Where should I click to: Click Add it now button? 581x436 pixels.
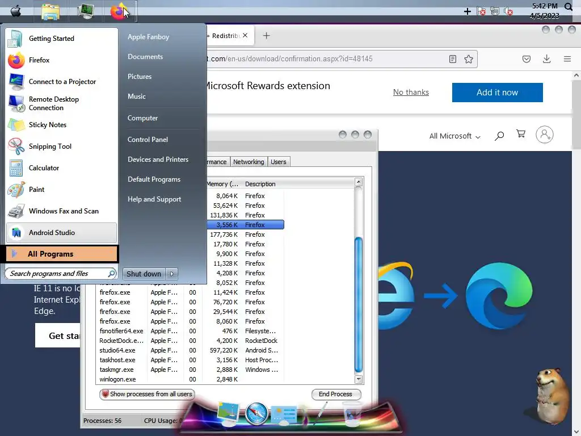[x=497, y=93]
